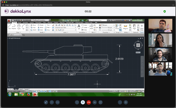Click the keyword search input field
The width and height of the screenshot is (176, 108).
point(98,20)
